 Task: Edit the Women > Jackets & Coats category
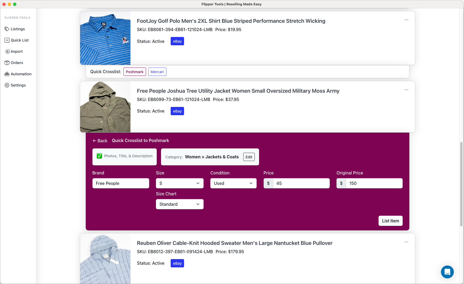click(x=249, y=157)
